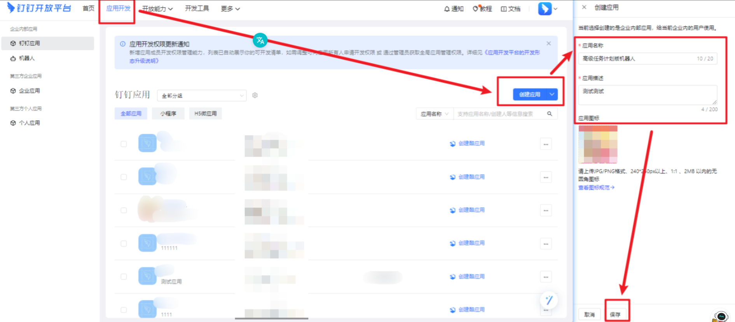The height and width of the screenshot is (322, 735).
Task: Select the H5微应用 filter tab
Action: point(206,114)
